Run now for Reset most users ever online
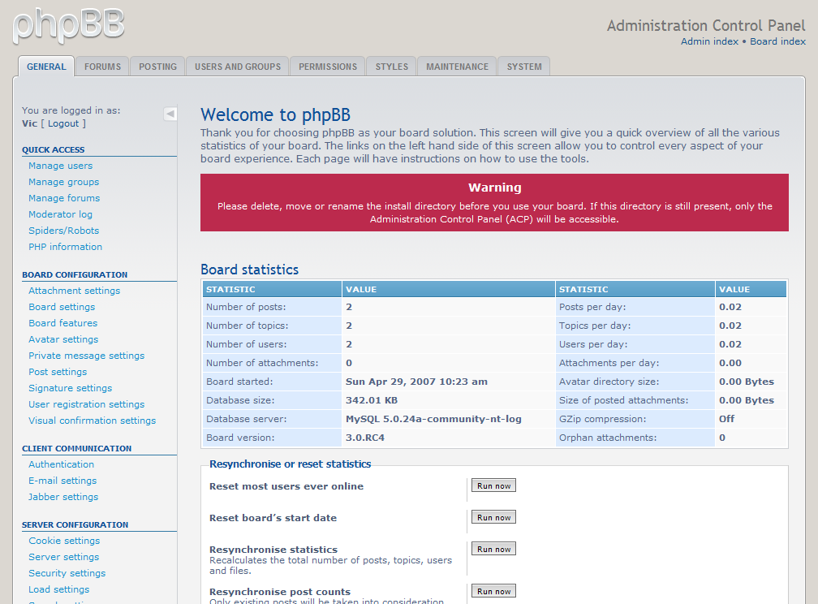 pos(493,485)
